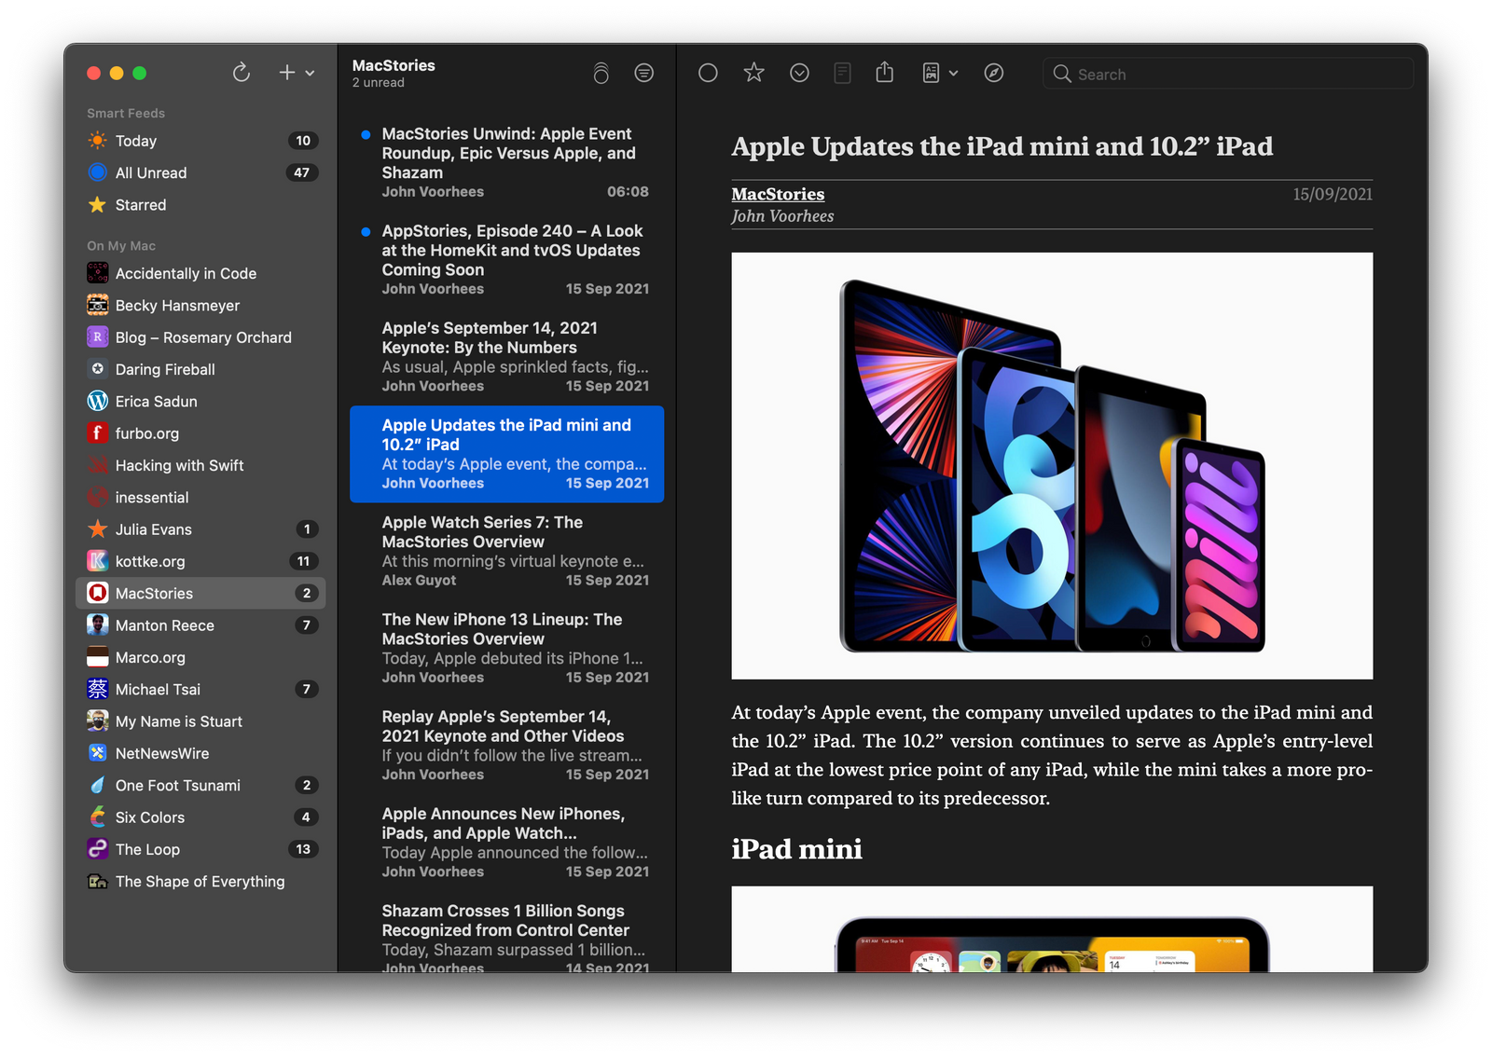
Task: Open the article theme dropdown
Action: (939, 73)
